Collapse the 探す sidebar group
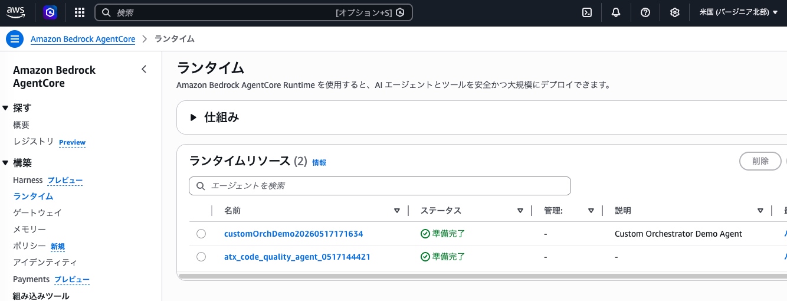Screen dimensions: 787x301 pyautogui.click(x=6, y=108)
